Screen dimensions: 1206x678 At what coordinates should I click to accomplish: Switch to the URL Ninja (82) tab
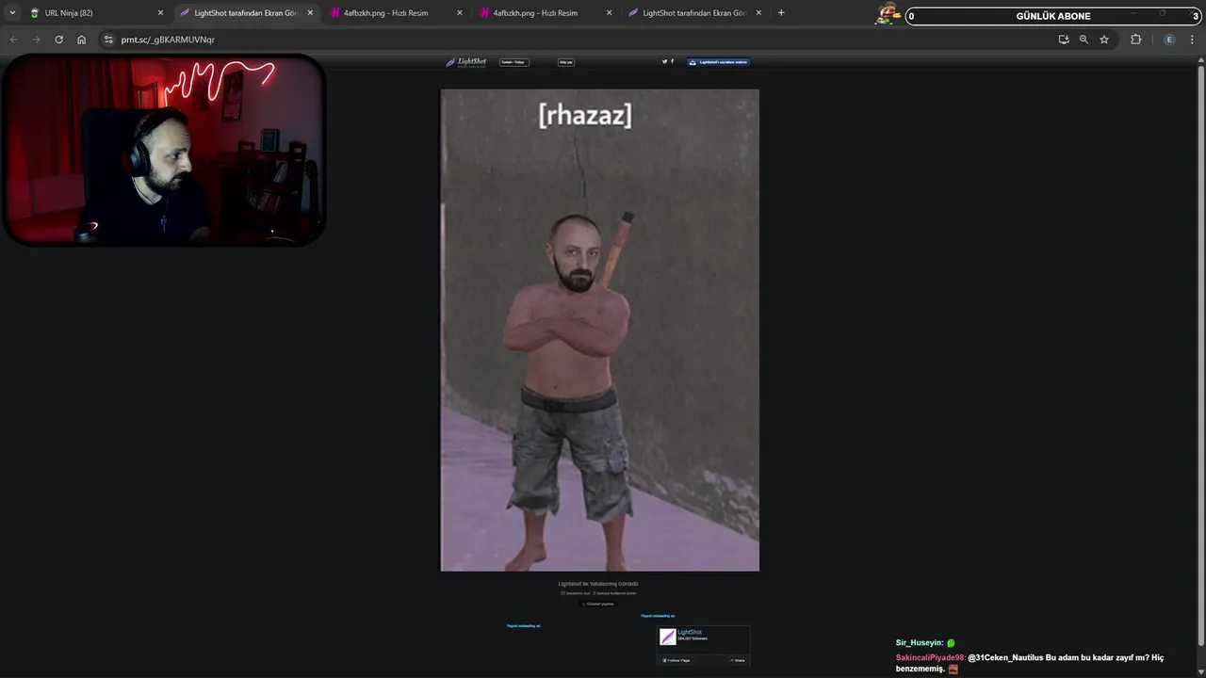94,13
